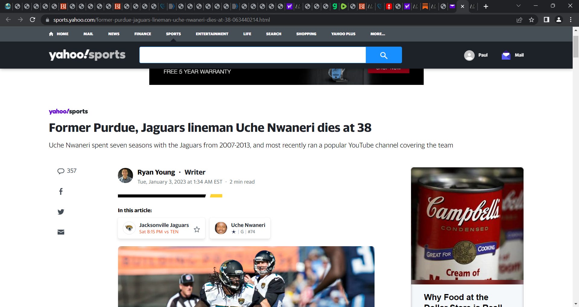Open new browser tab with plus
Image resolution: width=579 pixels, height=307 pixels.
coord(486,6)
